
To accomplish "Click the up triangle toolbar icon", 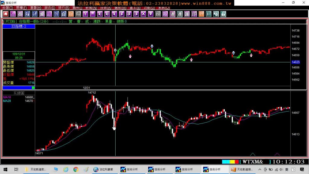I will point(143,14).
